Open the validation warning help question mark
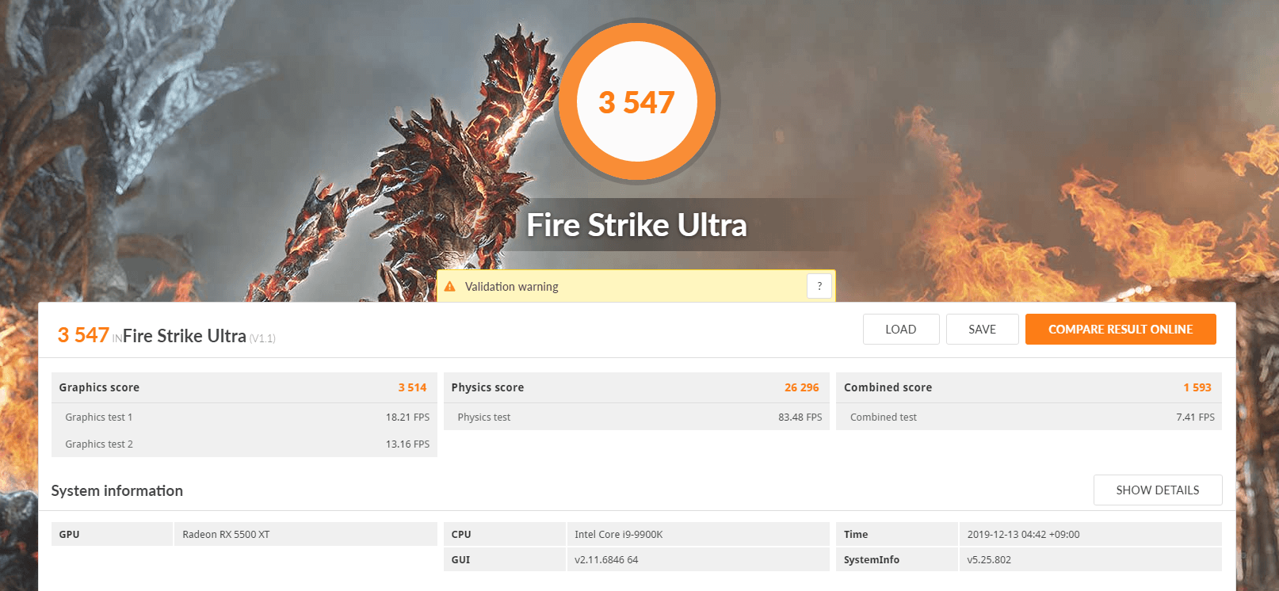 click(819, 286)
